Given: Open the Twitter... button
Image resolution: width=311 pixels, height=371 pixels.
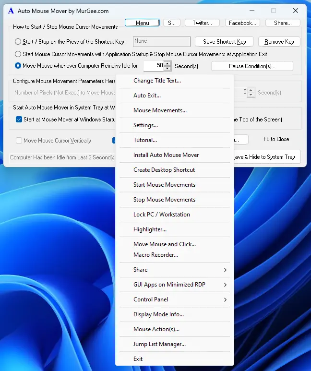Looking at the screenshot, I should pos(202,23).
